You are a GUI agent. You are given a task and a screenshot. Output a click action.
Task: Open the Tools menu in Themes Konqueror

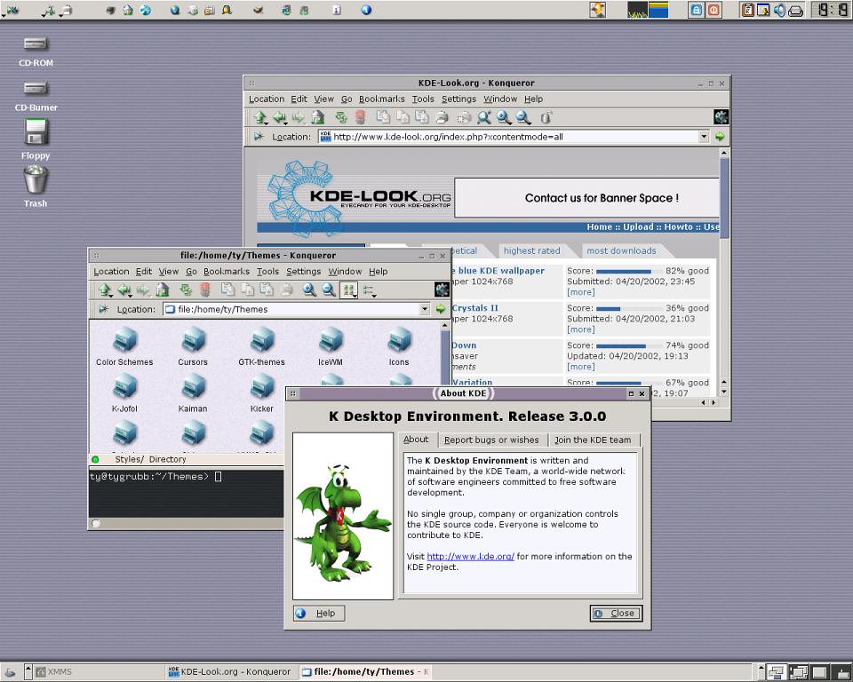[x=267, y=272]
